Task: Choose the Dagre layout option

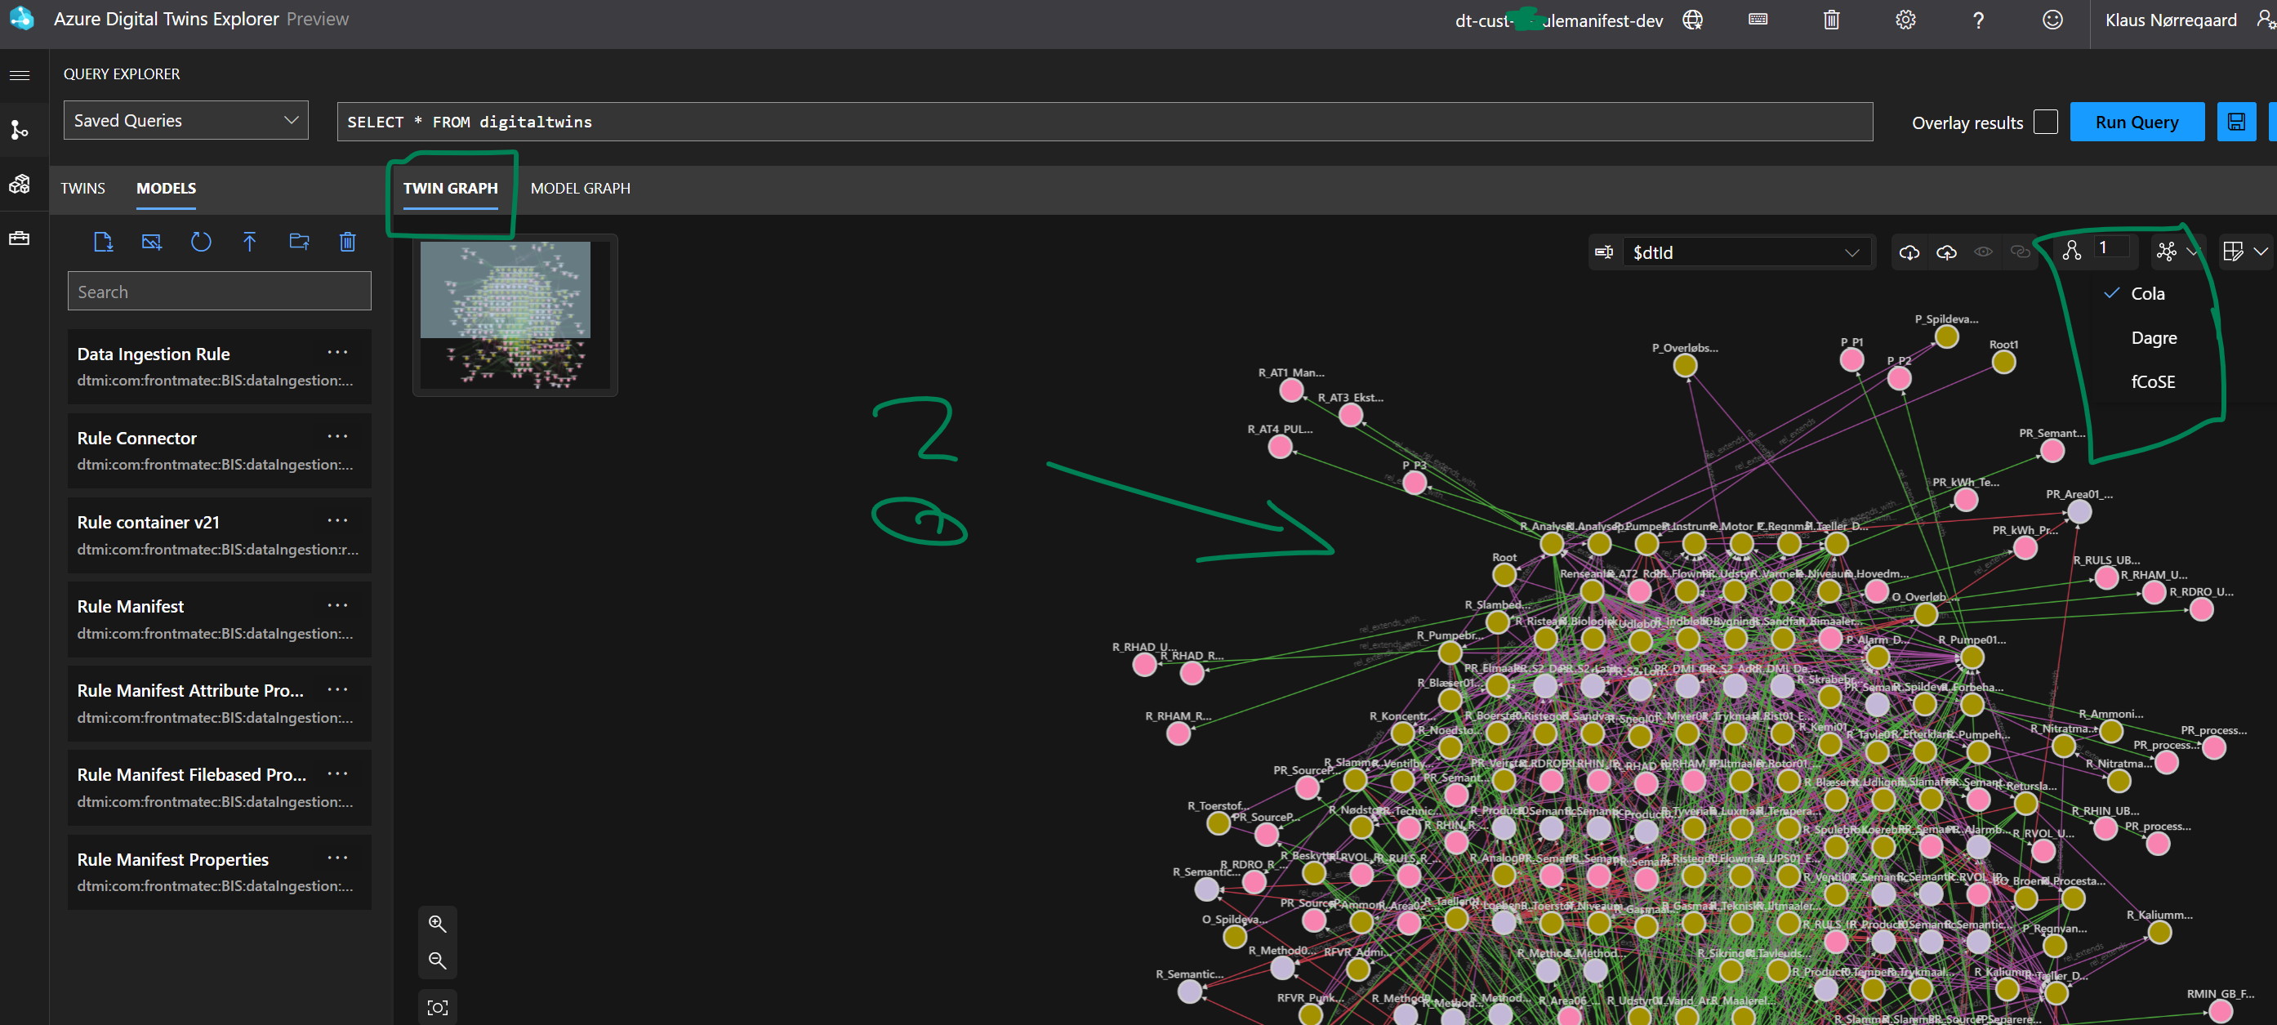Action: pyautogui.click(x=2153, y=338)
